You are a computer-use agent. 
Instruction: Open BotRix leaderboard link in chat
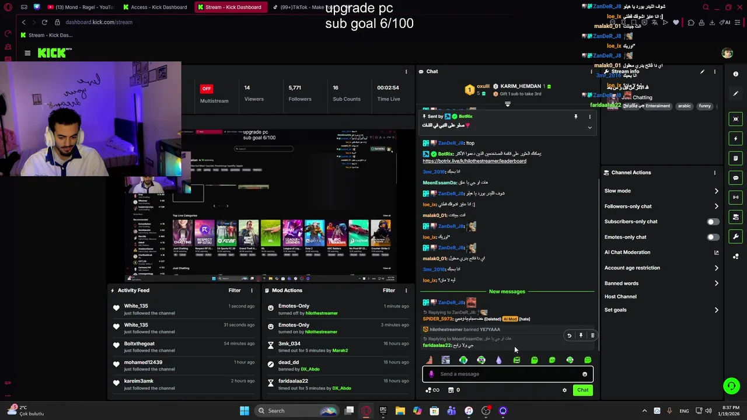tap(474, 161)
